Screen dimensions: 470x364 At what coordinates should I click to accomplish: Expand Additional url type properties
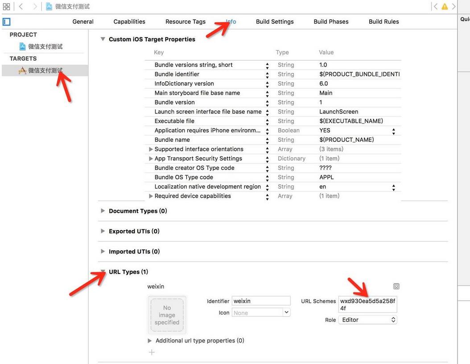(x=150, y=341)
